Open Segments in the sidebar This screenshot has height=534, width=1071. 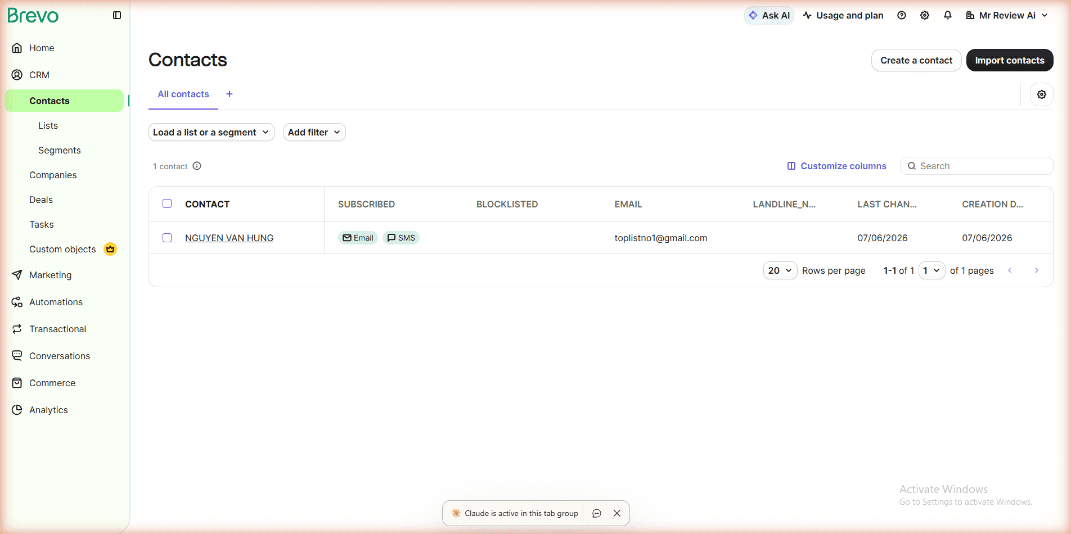60,150
